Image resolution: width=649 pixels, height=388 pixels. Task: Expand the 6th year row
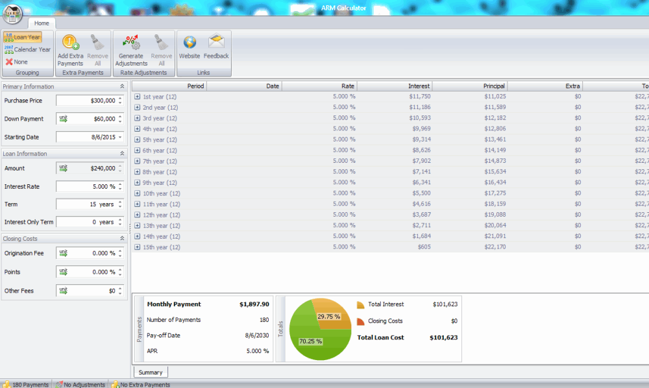[138, 150]
